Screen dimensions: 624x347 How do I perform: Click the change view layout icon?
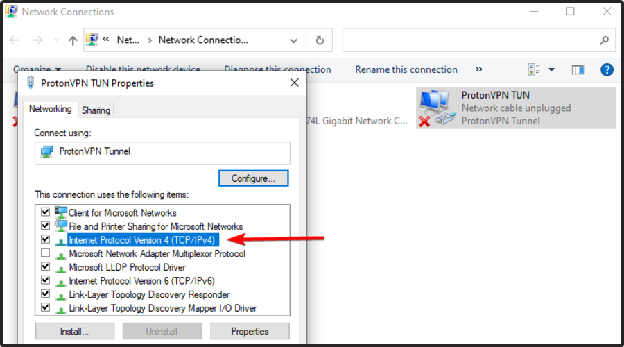(x=534, y=69)
